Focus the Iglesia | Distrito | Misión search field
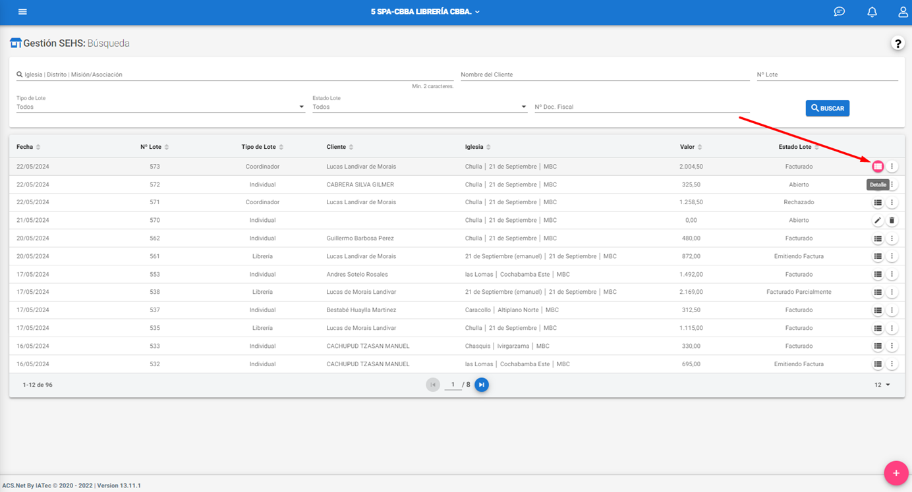 click(x=235, y=74)
